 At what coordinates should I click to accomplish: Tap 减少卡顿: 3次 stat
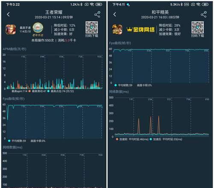point(169,29)
